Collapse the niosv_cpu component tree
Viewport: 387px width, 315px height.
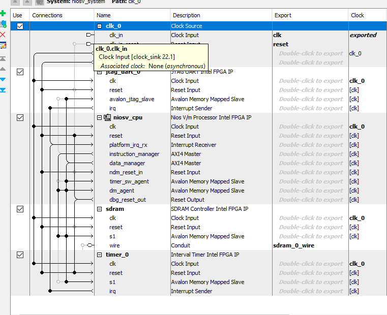click(100, 117)
